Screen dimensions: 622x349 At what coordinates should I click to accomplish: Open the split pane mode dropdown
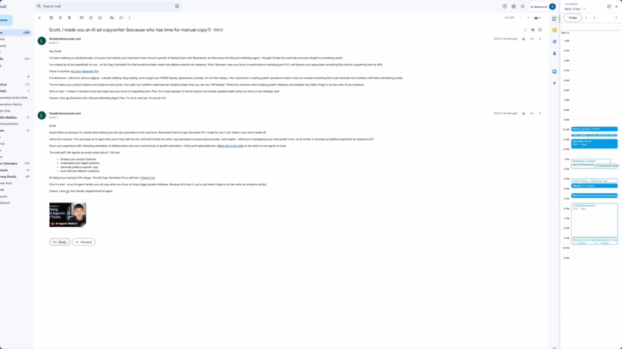[536, 18]
